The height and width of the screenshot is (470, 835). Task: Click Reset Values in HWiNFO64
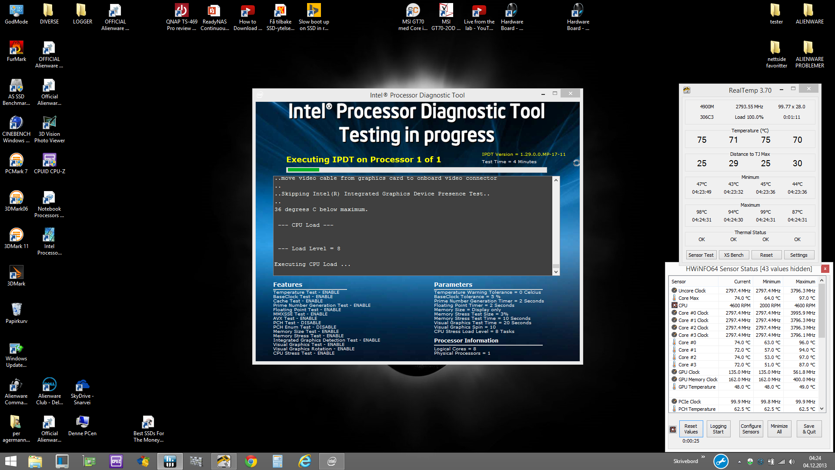pos(691,429)
